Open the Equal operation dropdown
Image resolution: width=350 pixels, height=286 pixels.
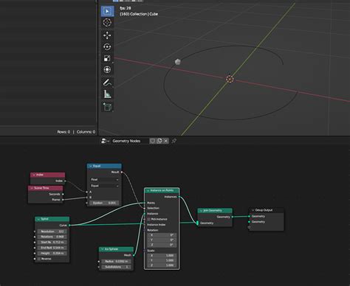pyautogui.click(x=104, y=186)
